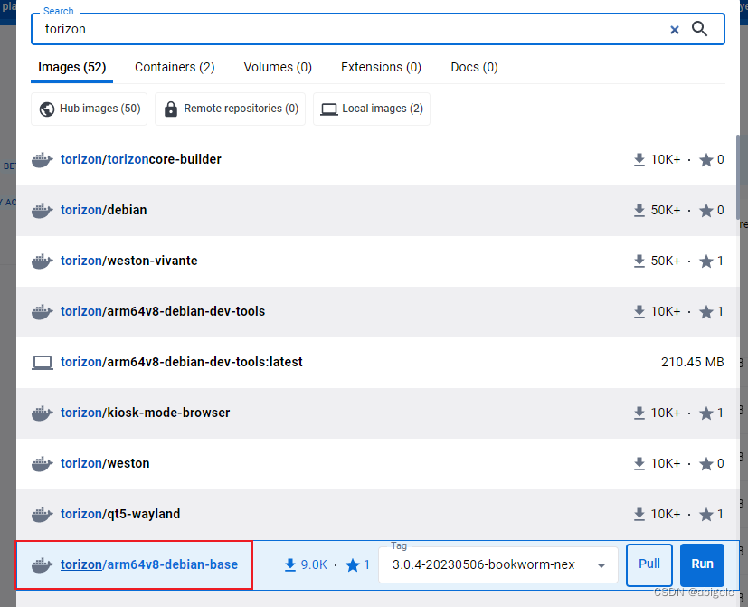Click the magnifying glass search icon
Image resolution: width=748 pixels, height=607 pixels.
tap(699, 29)
